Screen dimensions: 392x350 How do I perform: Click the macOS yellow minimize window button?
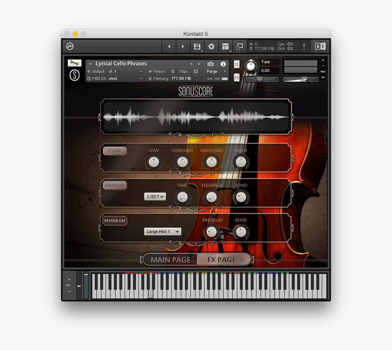coord(75,34)
